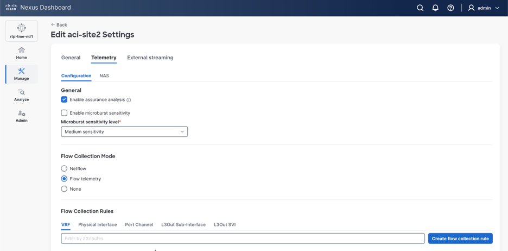Open the VRF rules tab
508x251 pixels.
(x=66, y=224)
